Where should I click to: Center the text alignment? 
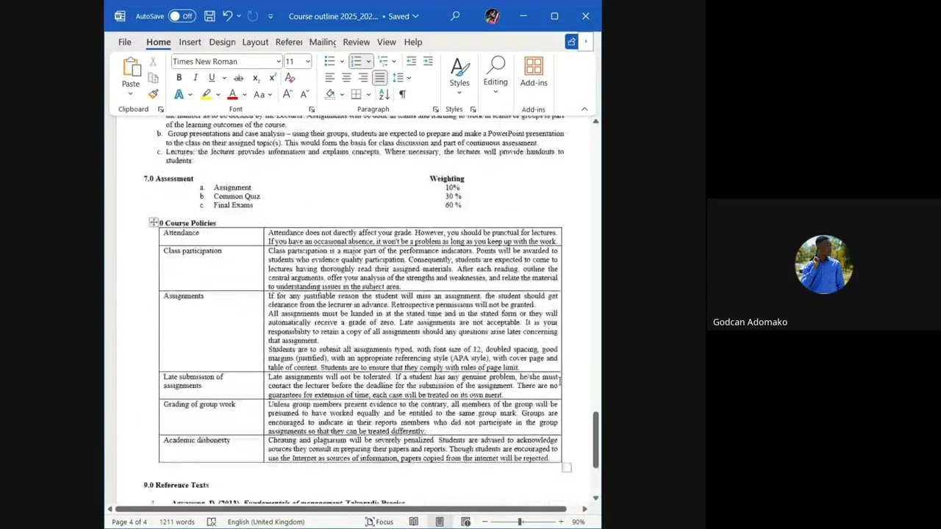point(346,77)
